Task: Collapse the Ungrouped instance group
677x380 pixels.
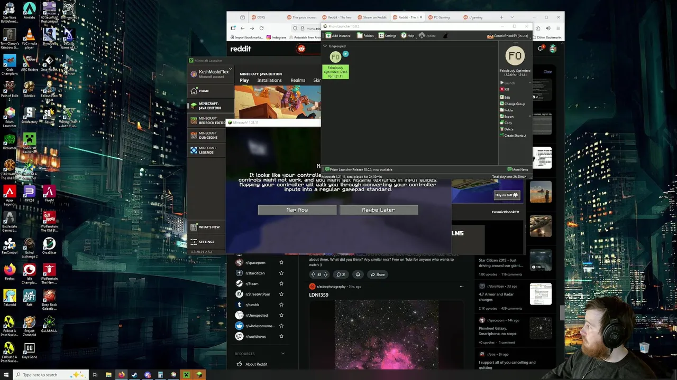Action: pyautogui.click(x=325, y=46)
